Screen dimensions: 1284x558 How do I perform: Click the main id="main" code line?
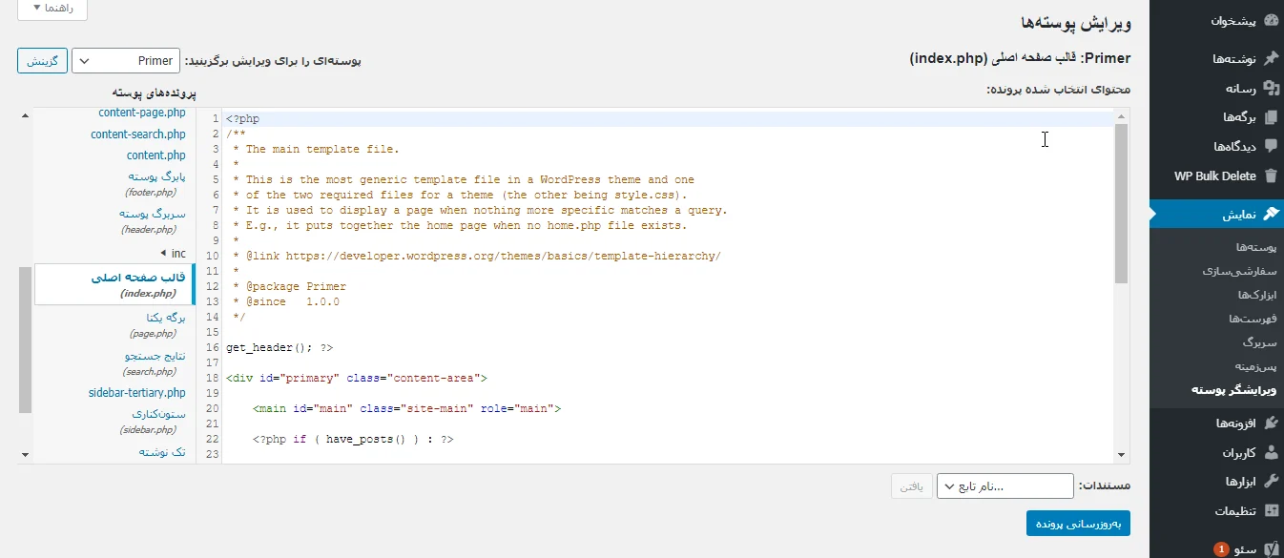click(x=406, y=409)
